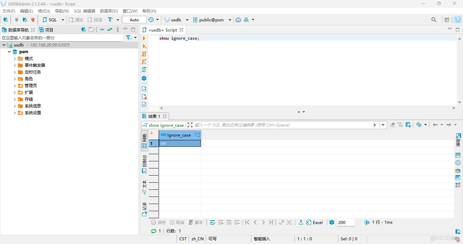463x244 pixels.
Task: Click the script settings gear icon
Action: click(144, 78)
